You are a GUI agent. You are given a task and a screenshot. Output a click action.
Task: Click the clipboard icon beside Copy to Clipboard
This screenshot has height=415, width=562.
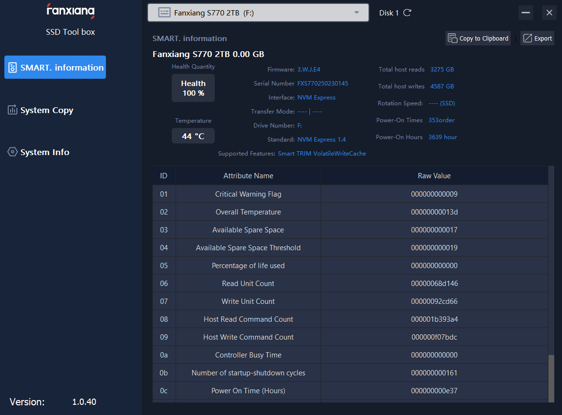pos(452,38)
